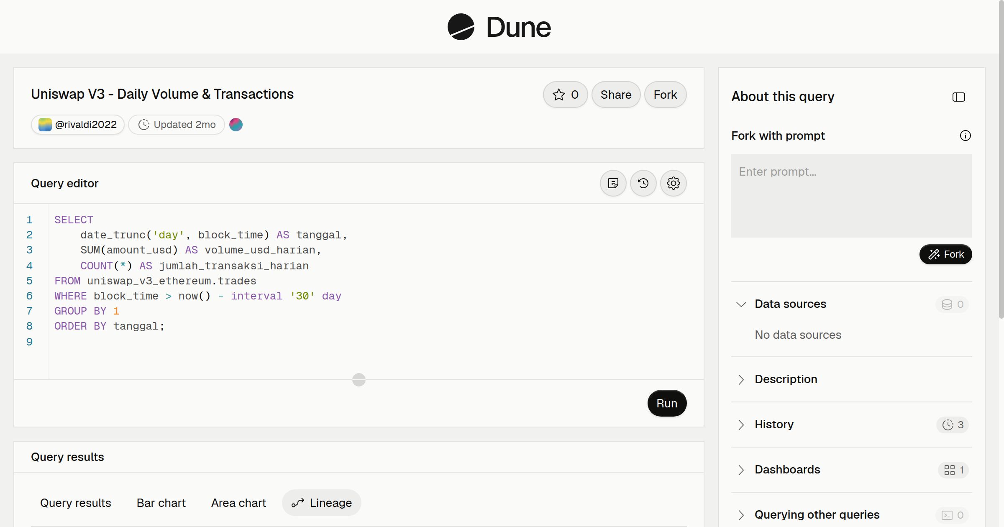Click the Dune wordmark text
This screenshot has height=527, width=1004.
click(x=518, y=27)
